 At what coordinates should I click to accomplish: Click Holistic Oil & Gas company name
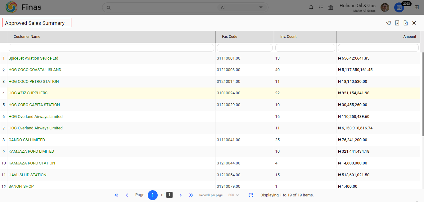pyautogui.click(x=358, y=6)
